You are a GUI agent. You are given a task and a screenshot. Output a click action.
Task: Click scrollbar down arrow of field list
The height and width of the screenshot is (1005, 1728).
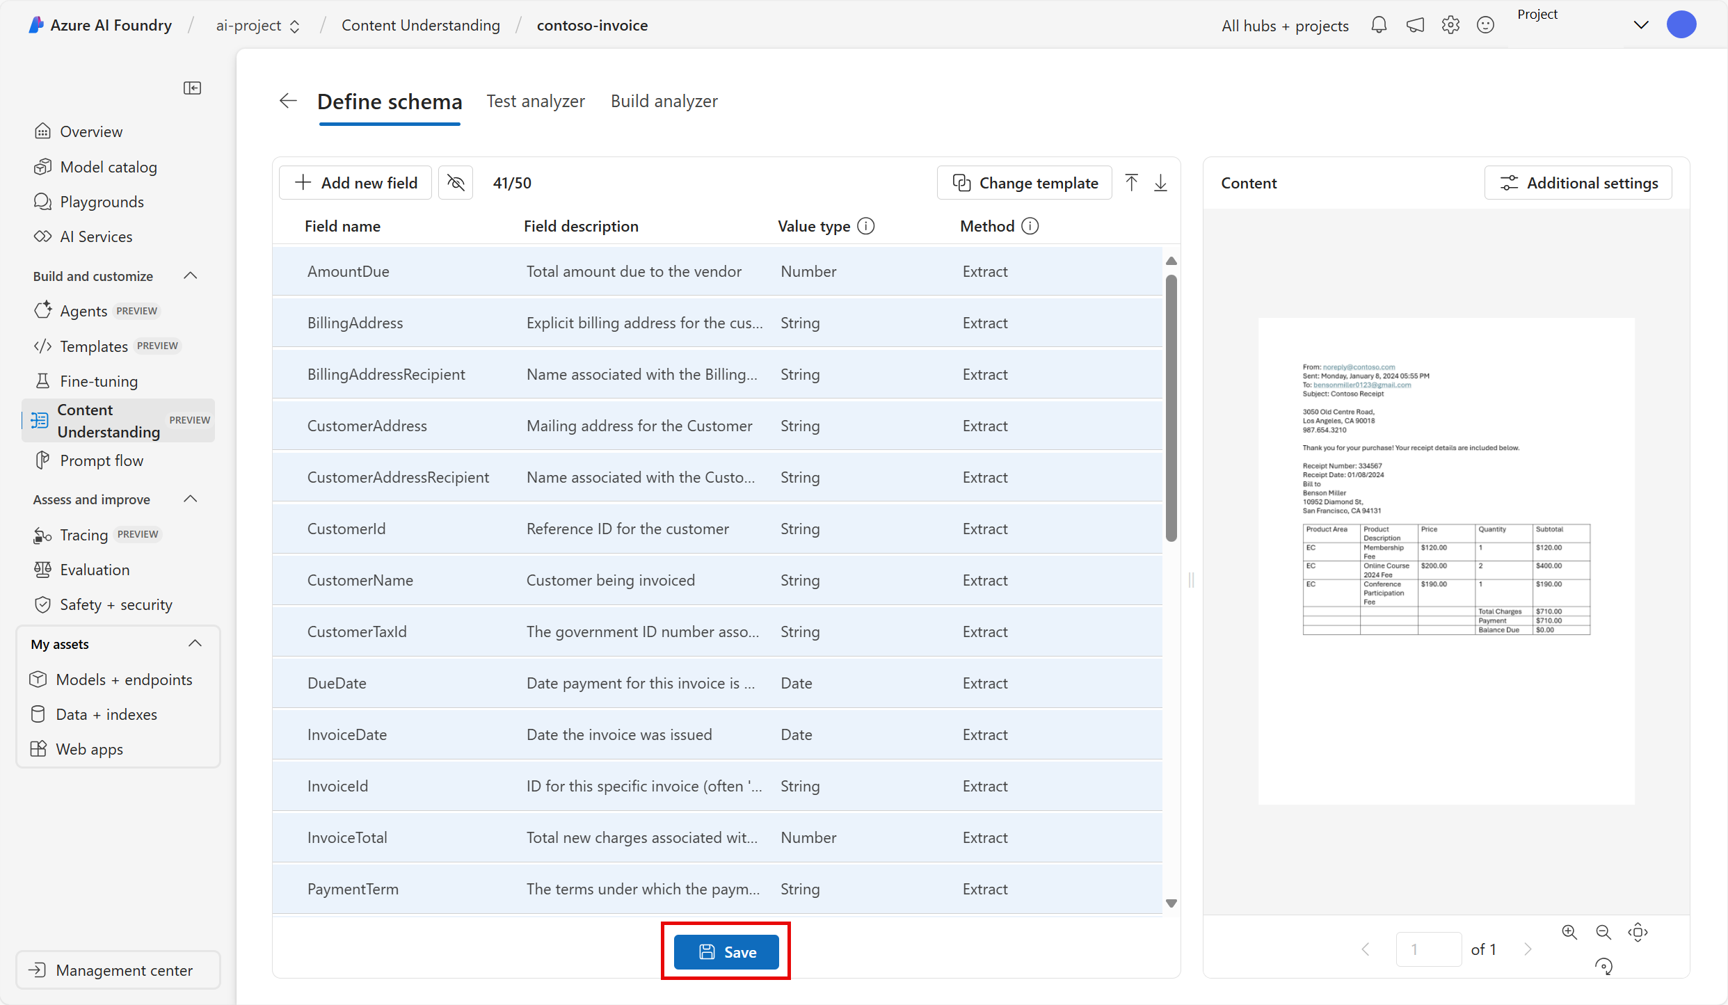click(x=1171, y=903)
